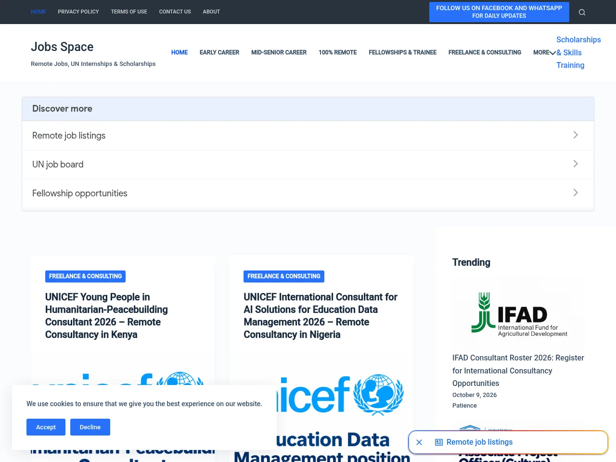Open the Early Career category

point(219,52)
